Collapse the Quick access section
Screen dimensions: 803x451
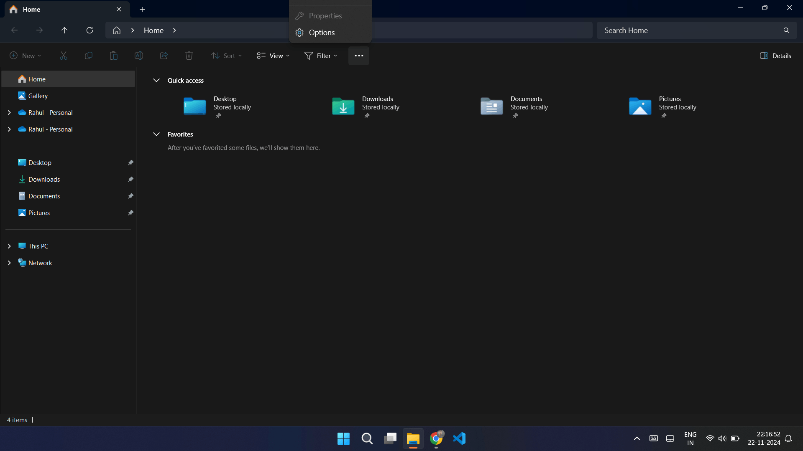(x=156, y=80)
